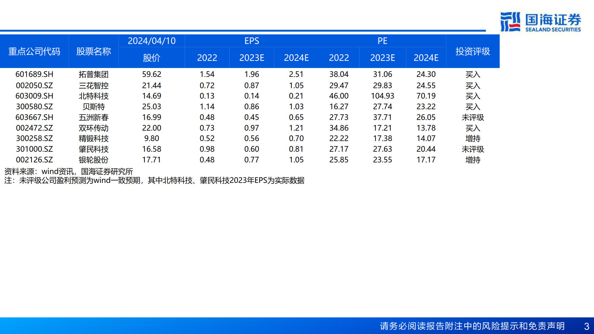
Task: Select the stock name 三花智控
Action: (x=94, y=86)
